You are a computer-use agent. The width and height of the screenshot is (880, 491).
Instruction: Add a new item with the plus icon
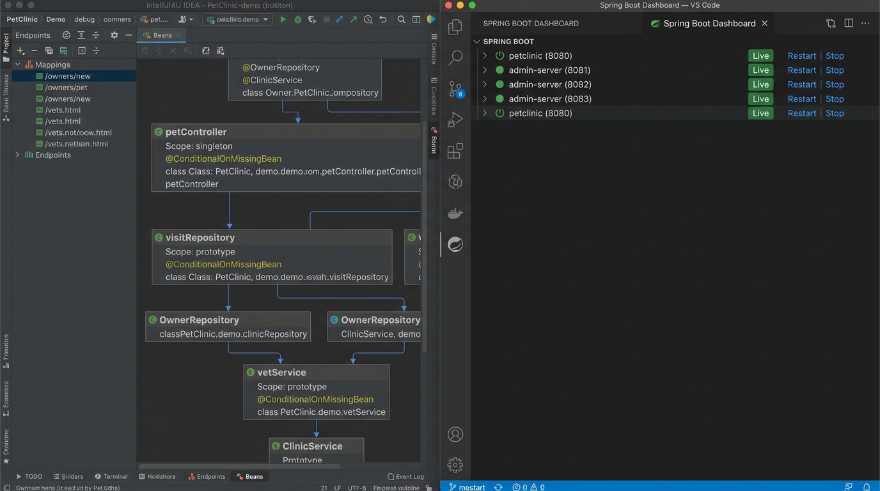pyautogui.click(x=20, y=51)
